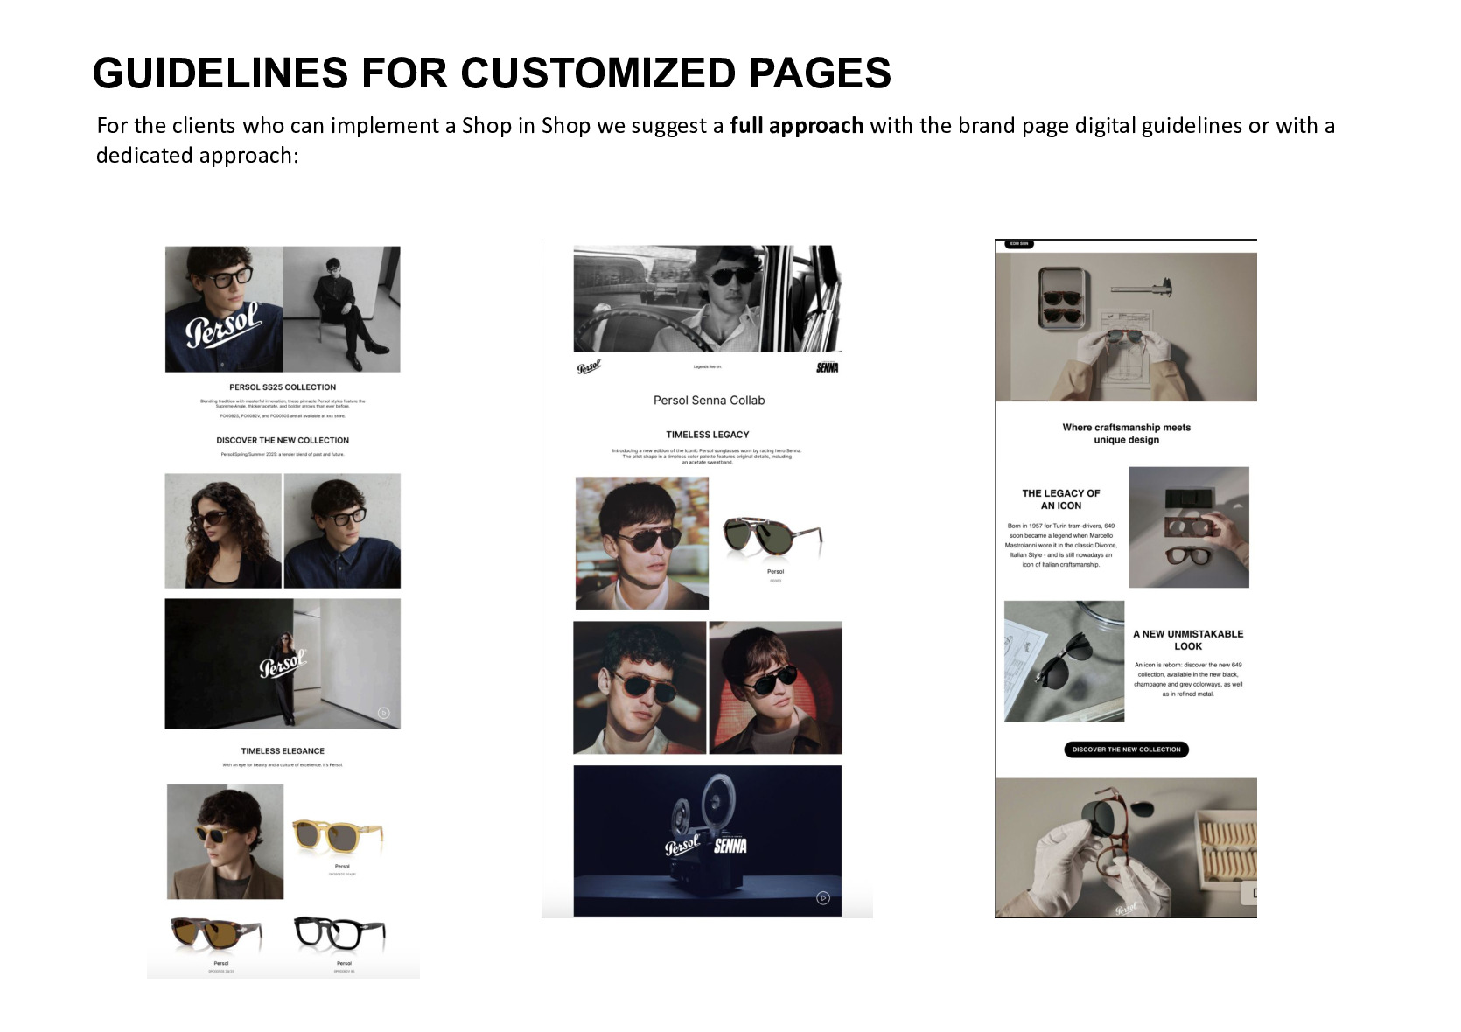Open the yellow Persol sunglasses product
Screen dimensions: 1461x1032
coord(337,836)
